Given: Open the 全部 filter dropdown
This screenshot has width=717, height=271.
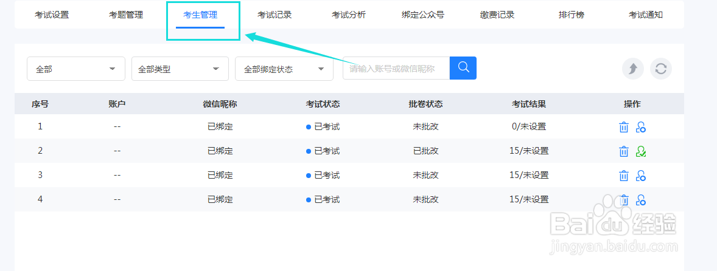Looking at the screenshot, I should (x=76, y=69).
